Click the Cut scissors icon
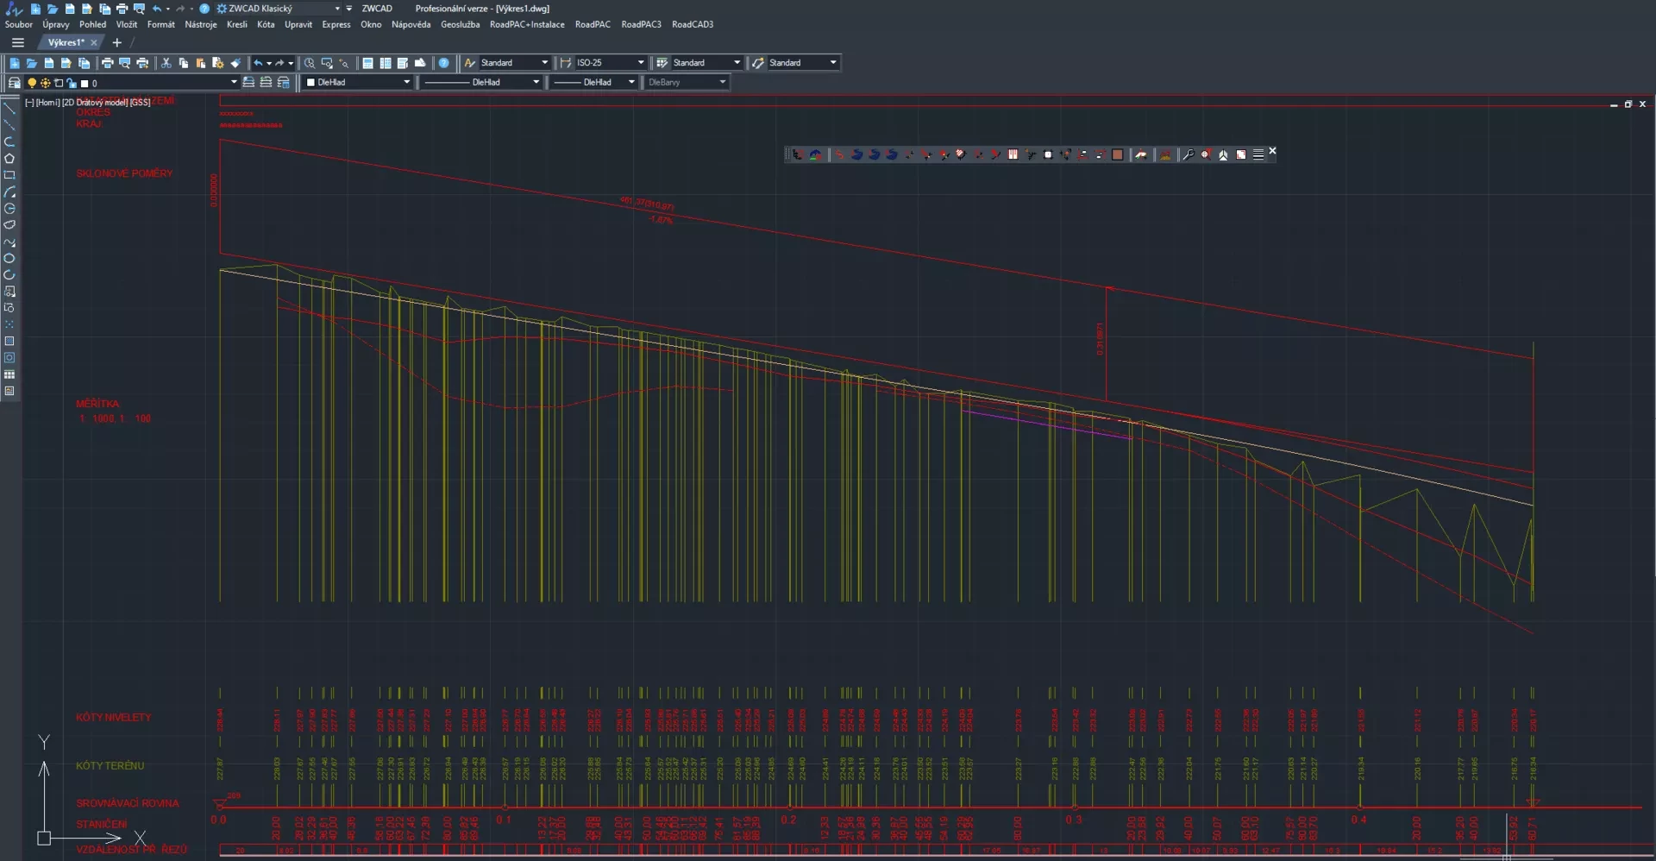This screenshot has width=1656, height=861. (166, 63)
